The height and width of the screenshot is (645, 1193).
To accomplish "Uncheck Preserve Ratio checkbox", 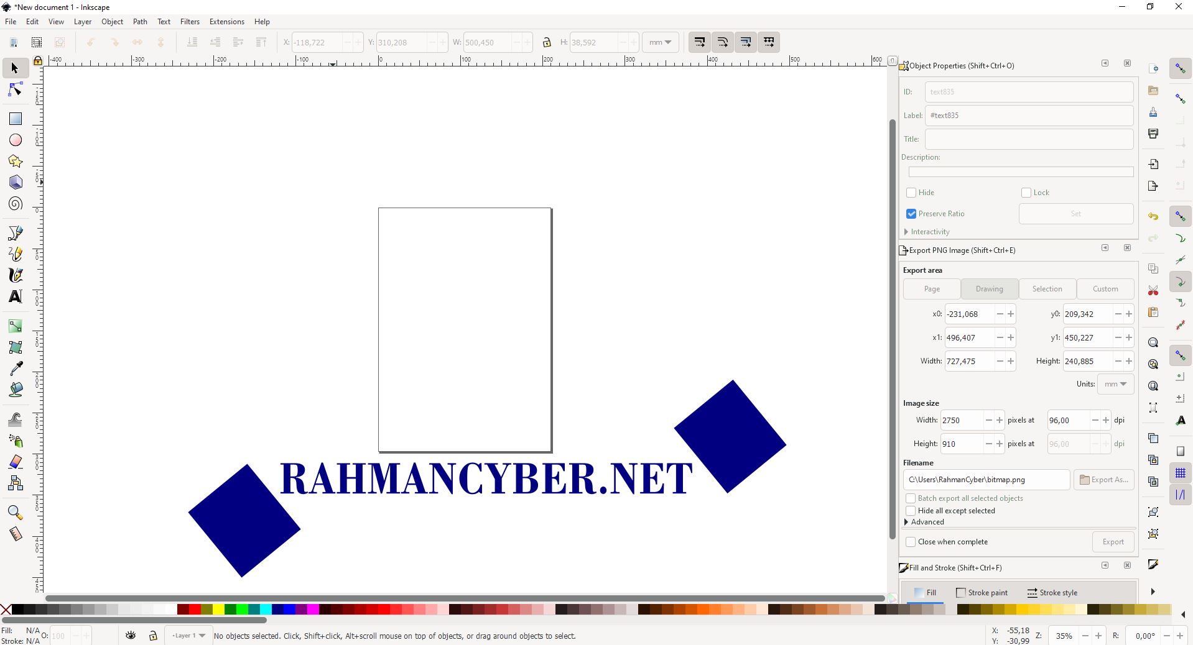I will point(911,214).
